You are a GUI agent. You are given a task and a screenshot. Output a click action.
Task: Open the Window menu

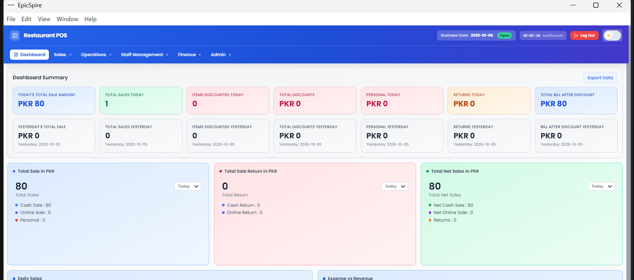click(67, 19)
